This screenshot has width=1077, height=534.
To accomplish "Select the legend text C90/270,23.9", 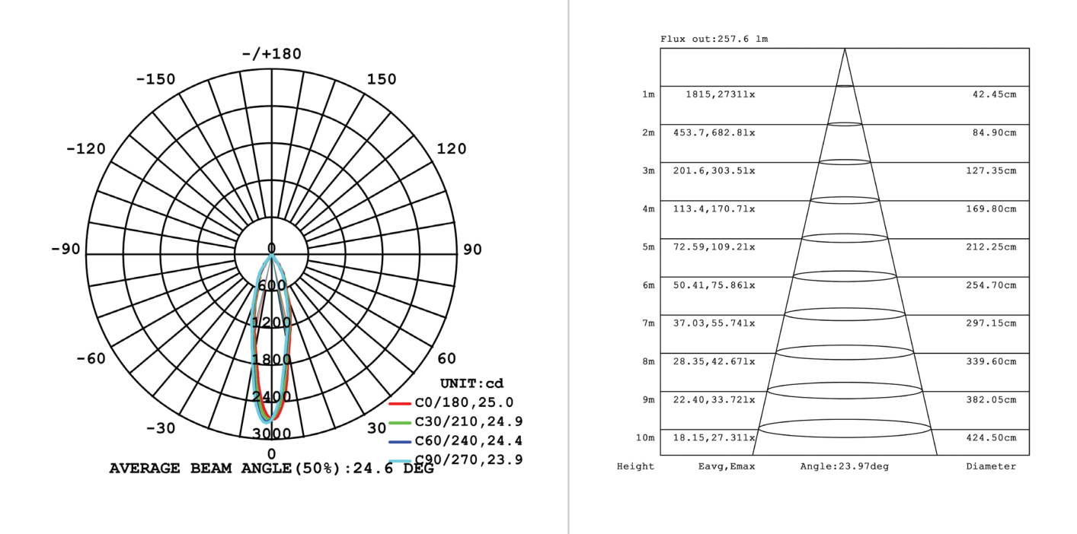I will pos(468,459).
